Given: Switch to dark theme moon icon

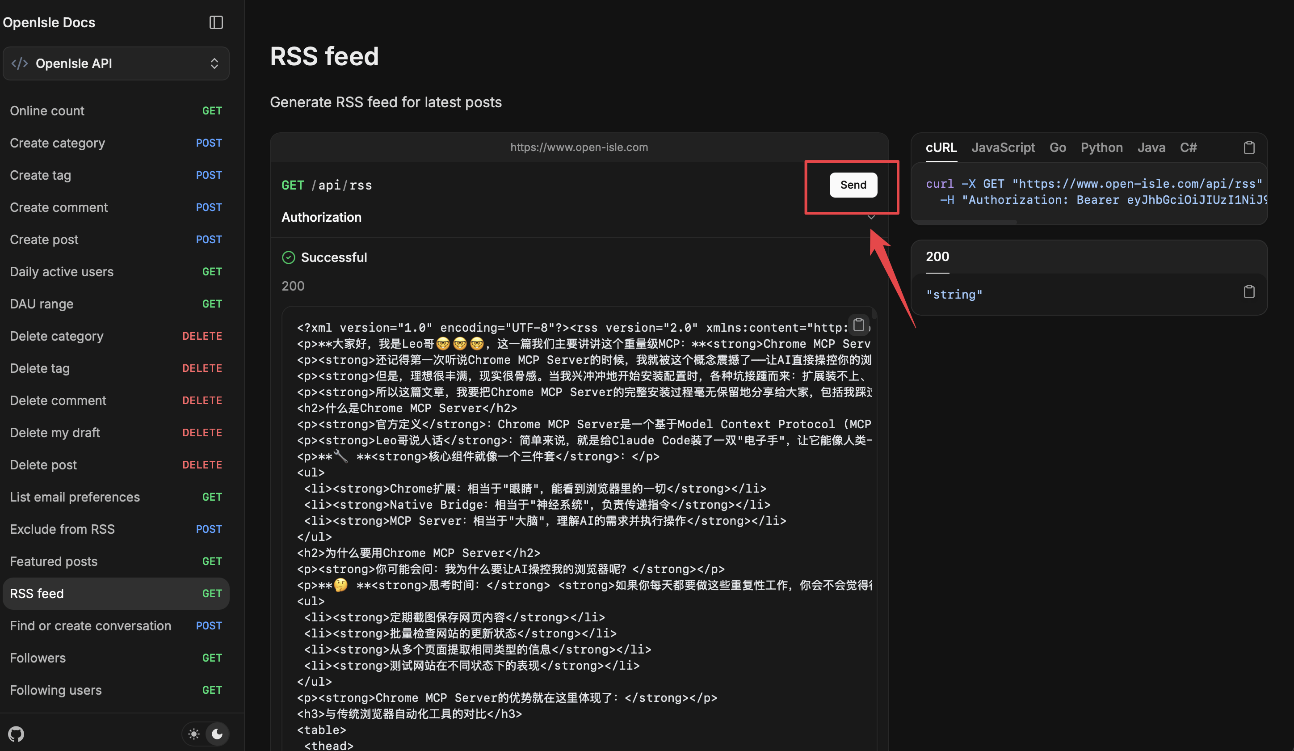Looking at the screenshot, I should click(217, 734).
